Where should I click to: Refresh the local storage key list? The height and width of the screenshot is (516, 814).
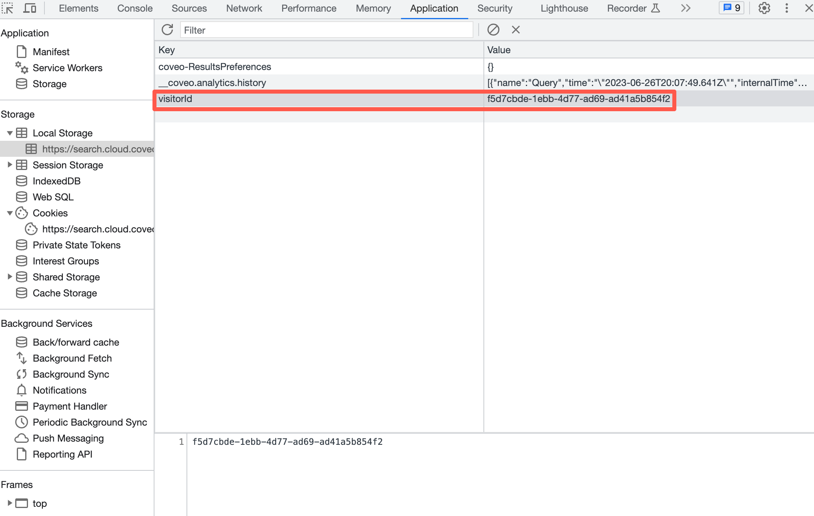(x=167, y=30)
